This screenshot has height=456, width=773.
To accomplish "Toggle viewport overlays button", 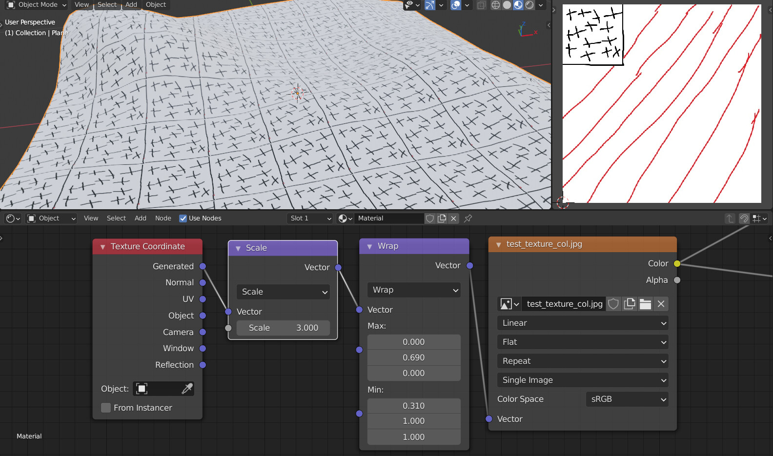I will pyautogui.click(x=456, y=5).
